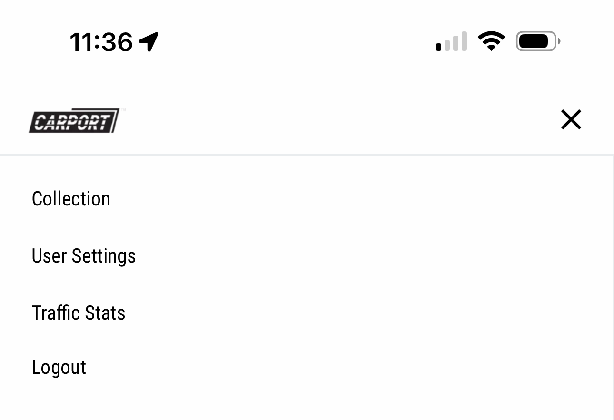Go to User Settings
Screen dimensions: 614x420
tap(84, 256)
